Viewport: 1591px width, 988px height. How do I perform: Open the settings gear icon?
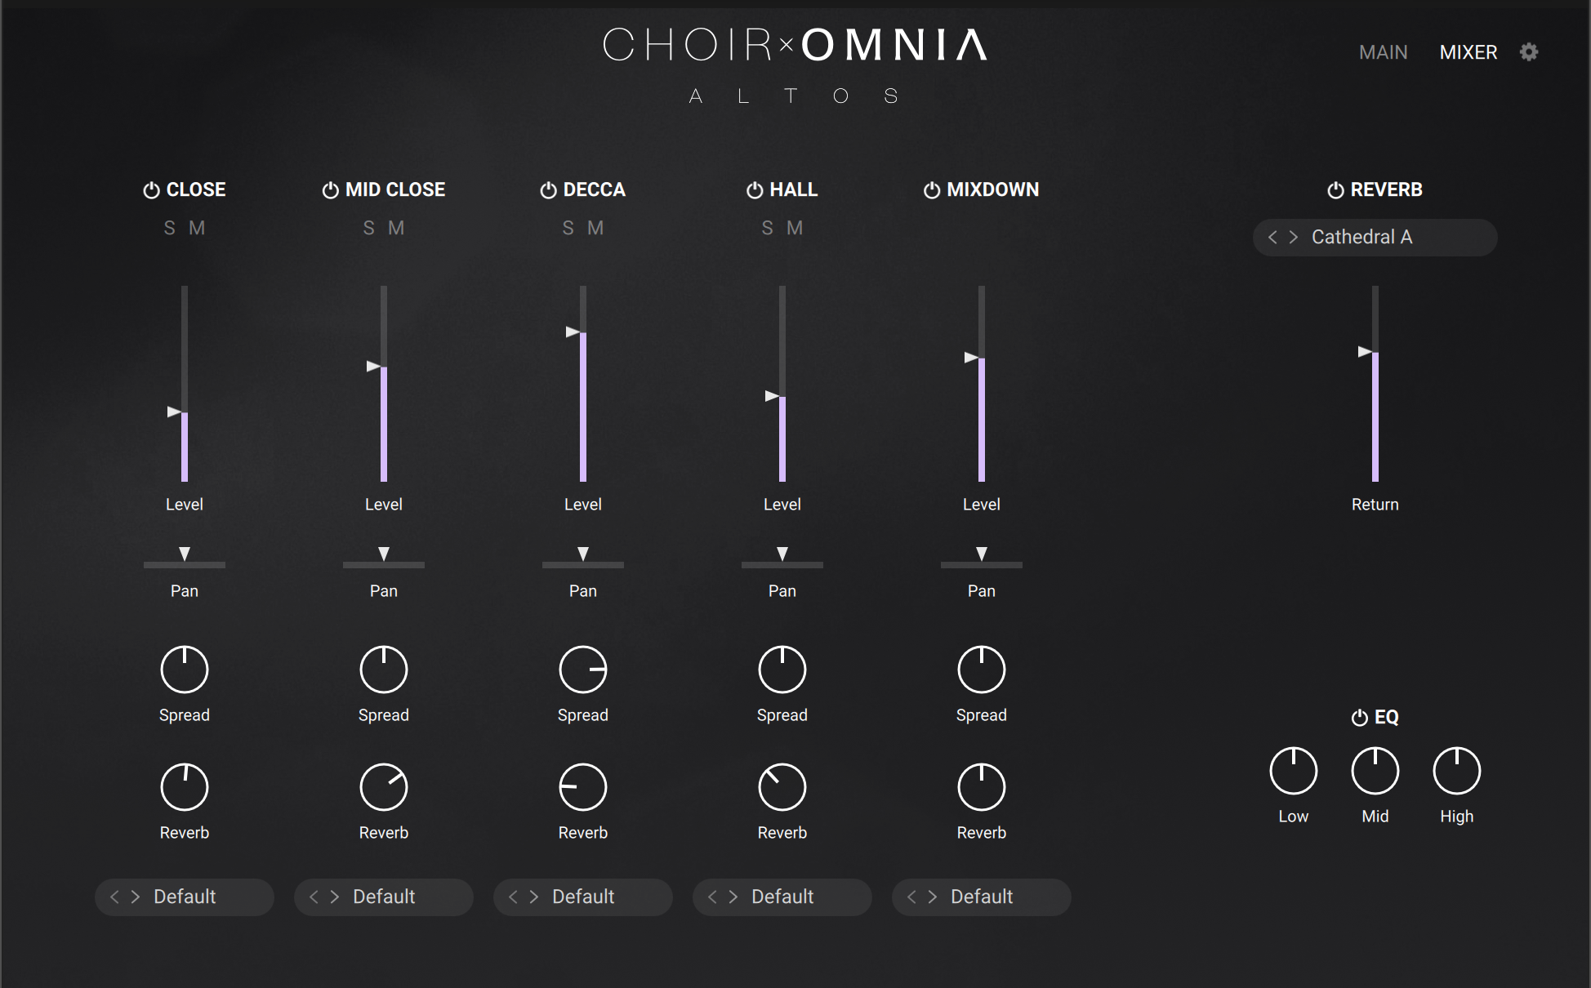(x=1529, y=52)
